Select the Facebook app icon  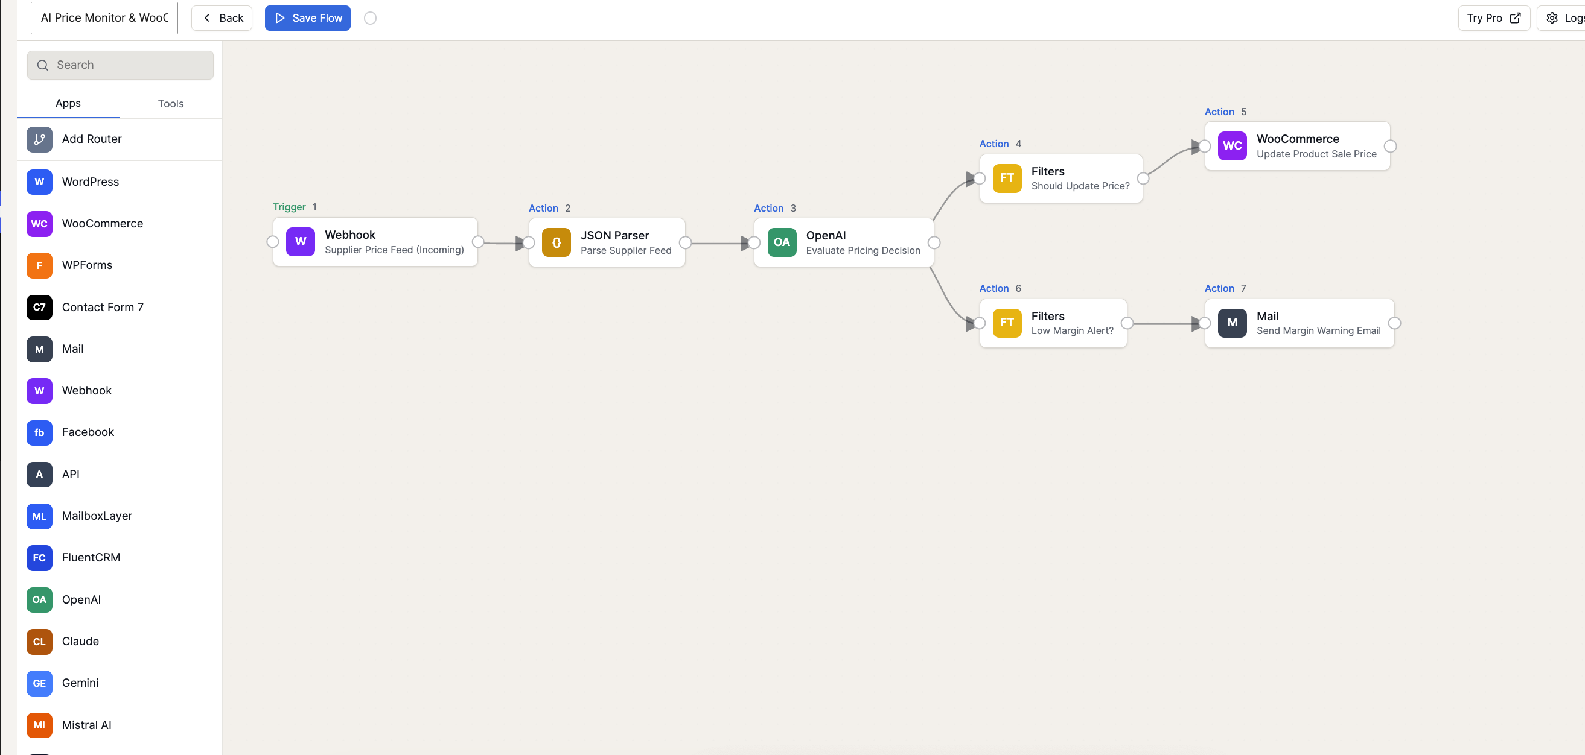(x=39, y=433)
